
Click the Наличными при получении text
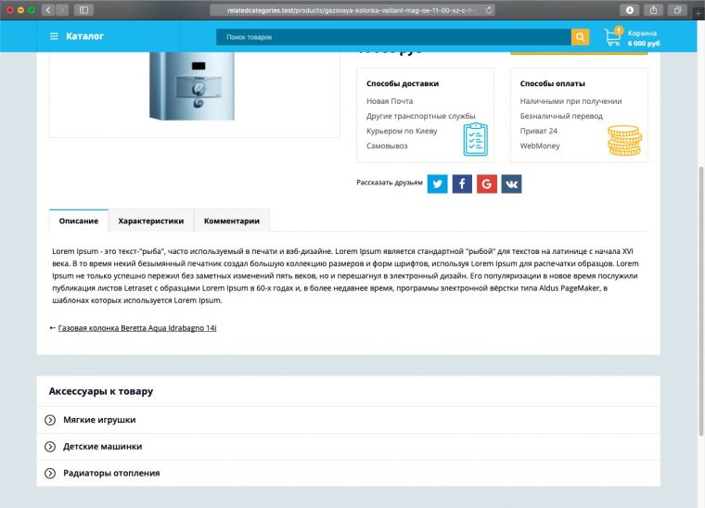pyautogui.click(x=570, y=101)
